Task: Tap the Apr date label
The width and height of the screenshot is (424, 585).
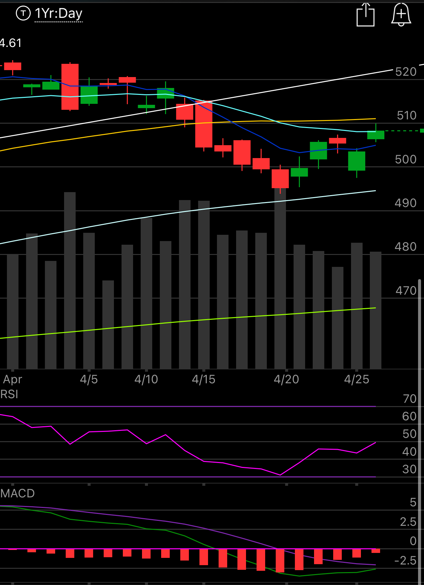Action: [x=13, y=379]
